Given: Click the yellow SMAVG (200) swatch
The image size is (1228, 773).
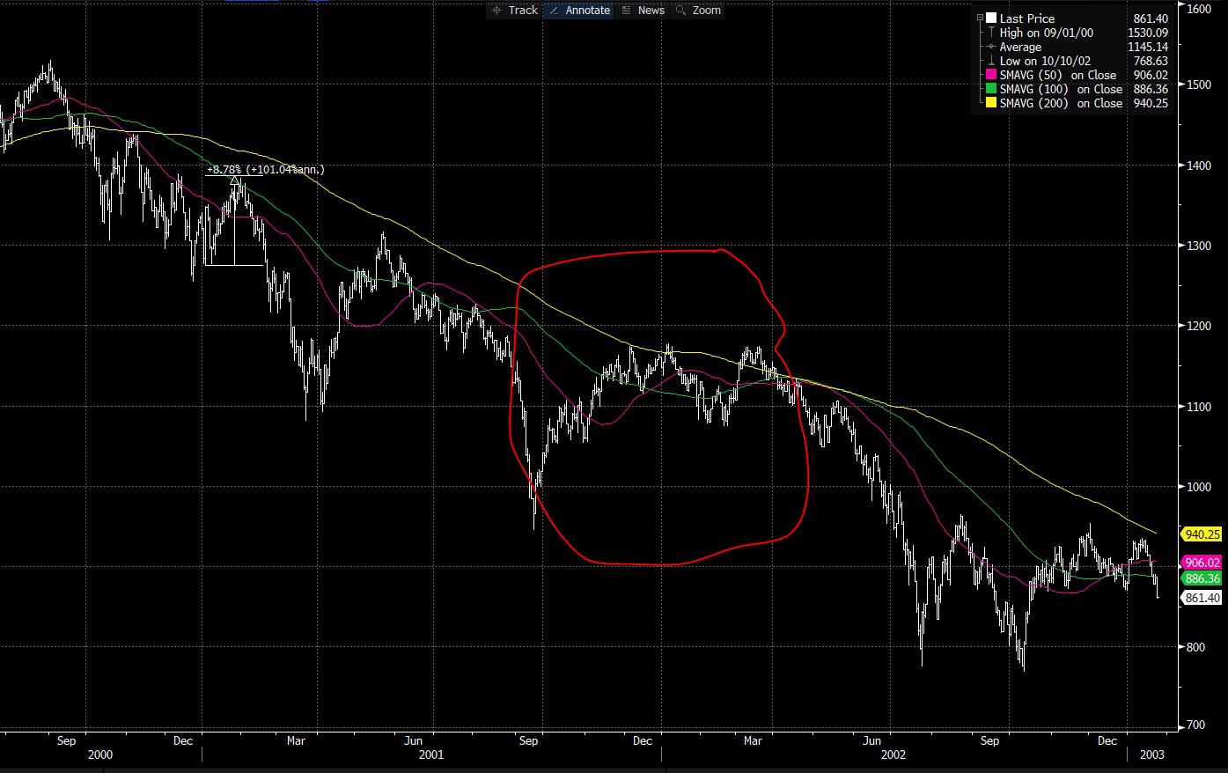Looking at the screenshot, I should (x=991, y=103).
